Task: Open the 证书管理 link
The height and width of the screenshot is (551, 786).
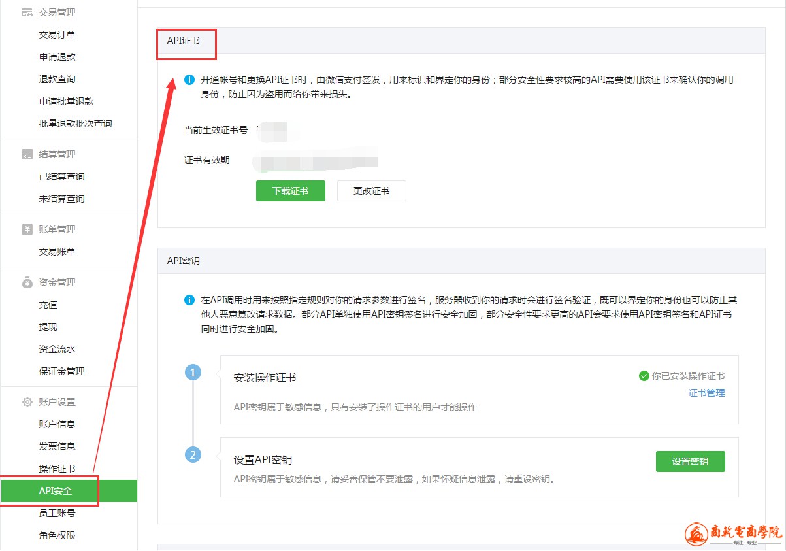Action: [x=707, y=393]
